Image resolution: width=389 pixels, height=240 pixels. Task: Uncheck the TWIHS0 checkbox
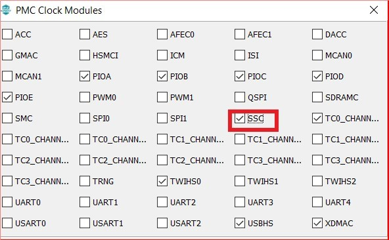(162, 181)
